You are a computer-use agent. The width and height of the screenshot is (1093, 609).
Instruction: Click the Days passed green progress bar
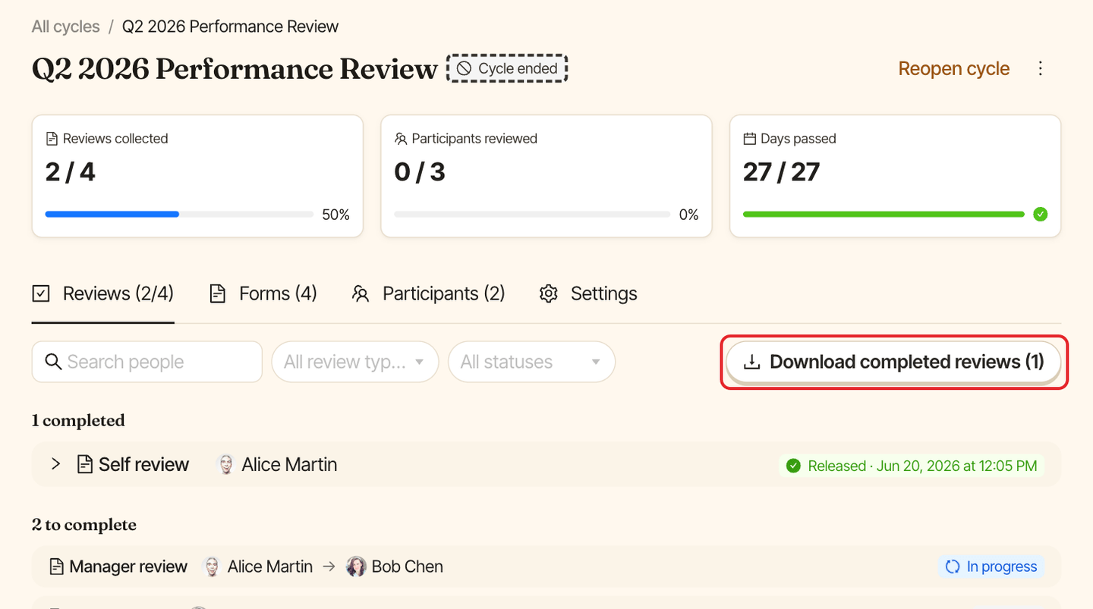point(884,215)
